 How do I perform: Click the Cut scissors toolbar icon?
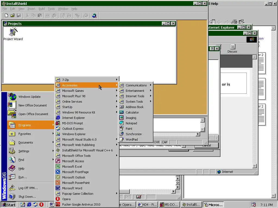tap(27, 15)
